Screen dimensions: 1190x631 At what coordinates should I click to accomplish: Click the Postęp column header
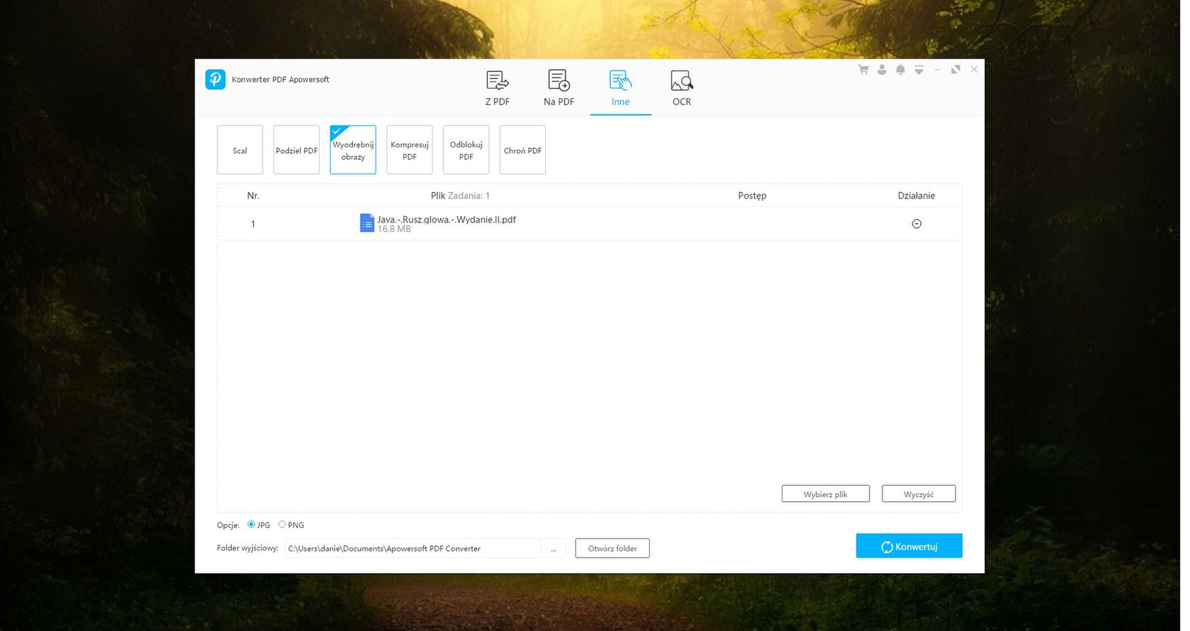pos(752,196)
